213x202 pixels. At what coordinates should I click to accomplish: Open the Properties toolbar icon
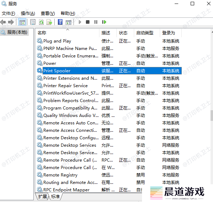[33, 22]
